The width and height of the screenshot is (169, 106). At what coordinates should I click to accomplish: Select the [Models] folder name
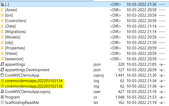tap(13, 37)
